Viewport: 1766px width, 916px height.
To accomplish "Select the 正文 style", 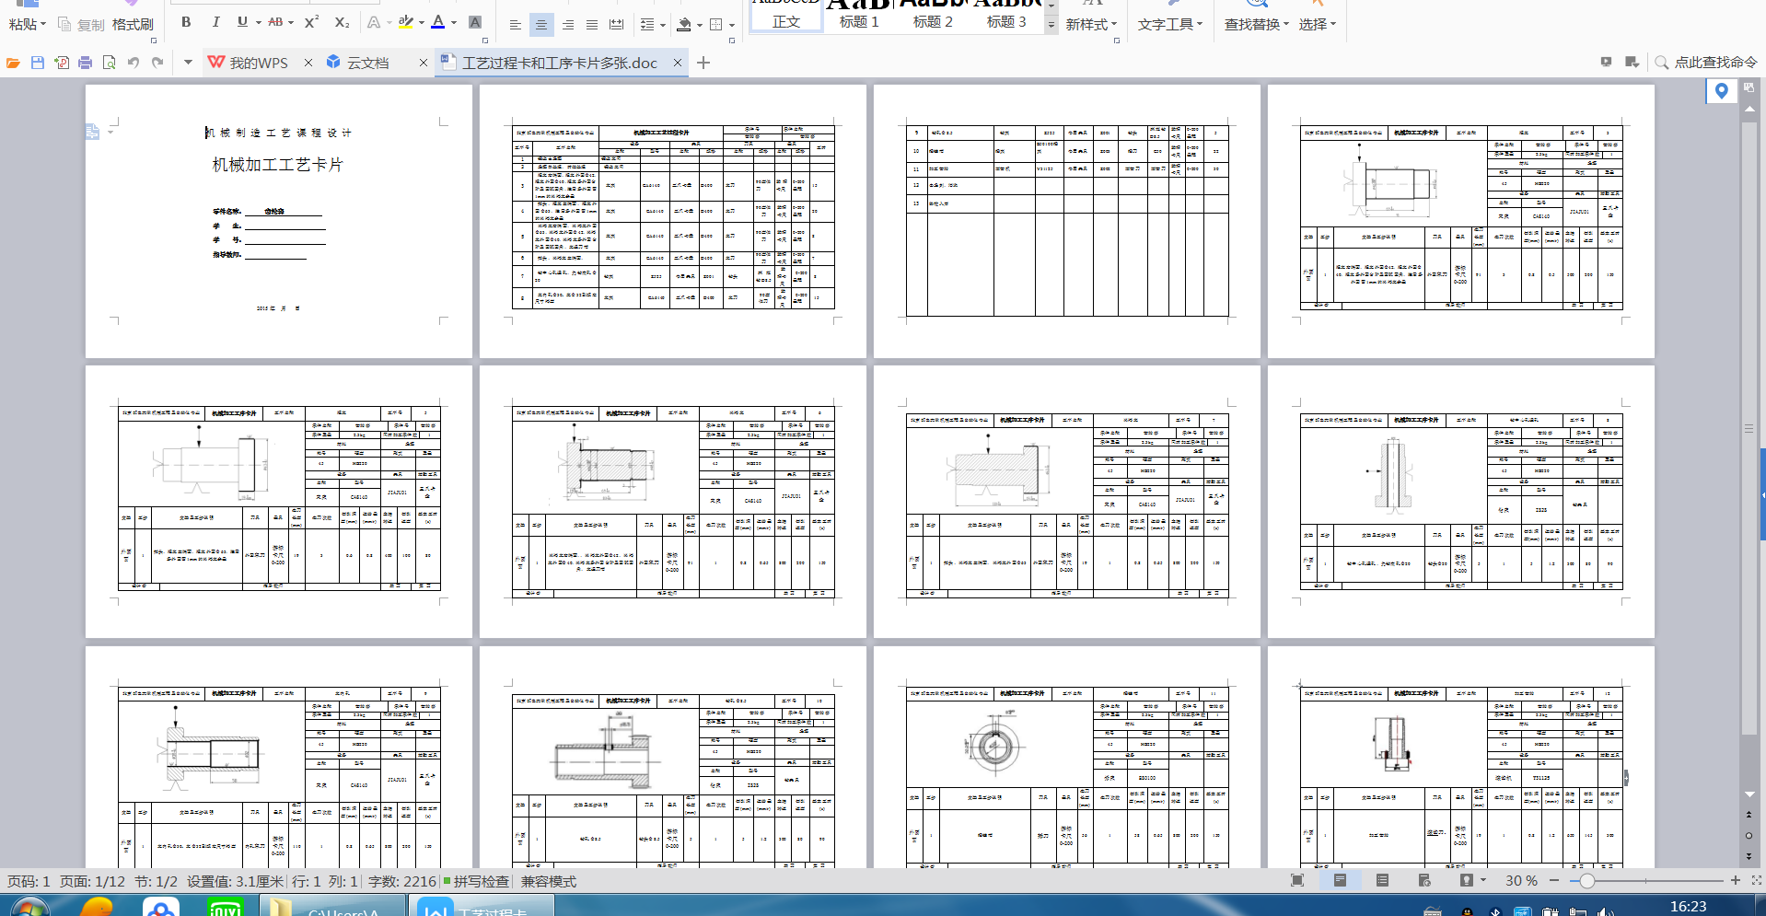I will tap(786, 17).
